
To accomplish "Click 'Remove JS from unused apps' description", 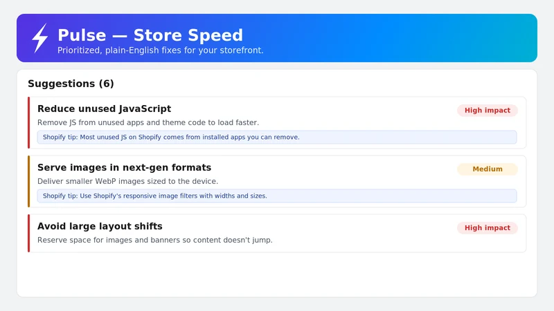I will (148, 123).
